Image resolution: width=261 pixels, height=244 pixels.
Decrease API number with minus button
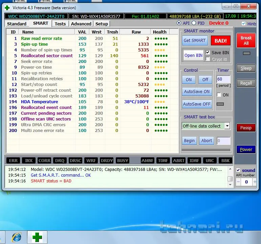click(x=238, y=182)
